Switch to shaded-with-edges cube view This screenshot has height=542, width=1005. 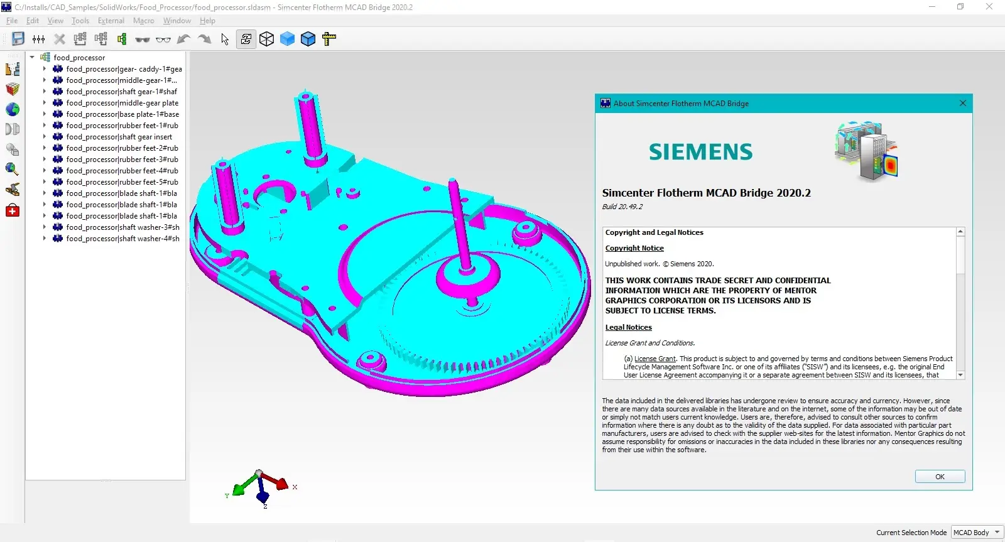coord(308,39)
